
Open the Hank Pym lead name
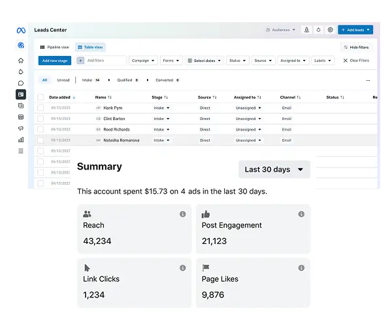(x=113, y=108)
